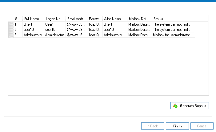Click email address cell in User1 row
The width and height of the screenshot is (216, 132).
pos(76,24)
